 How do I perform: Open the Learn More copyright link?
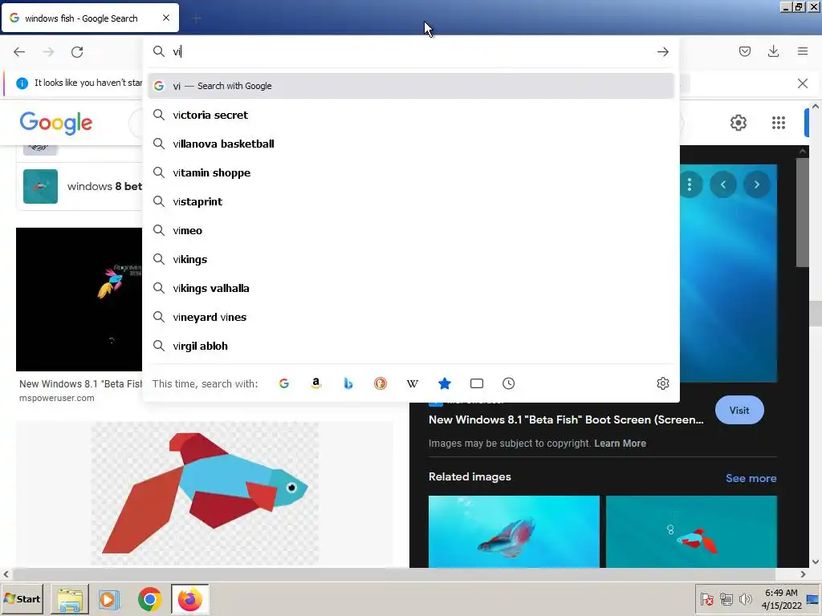(621, 443)
